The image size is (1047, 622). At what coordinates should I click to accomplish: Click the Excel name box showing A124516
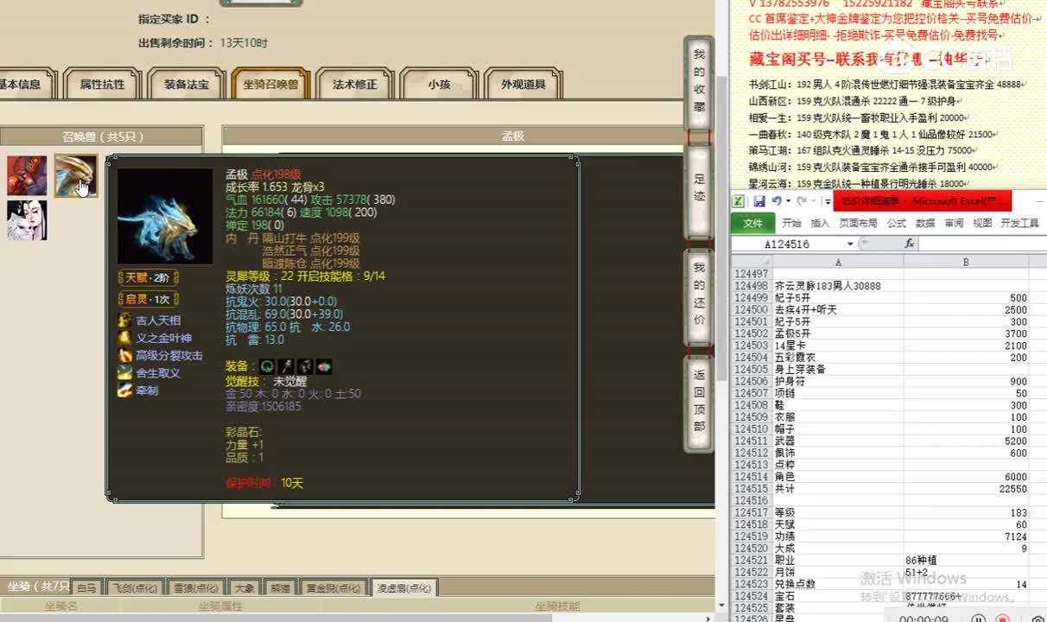pyautogui.click(x=787, y=244)
